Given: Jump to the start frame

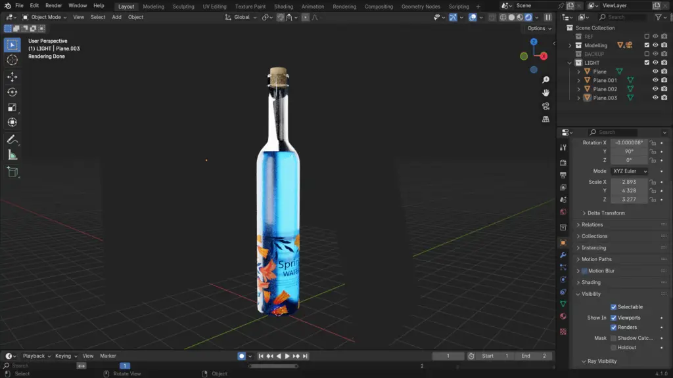Looking at the screenshot, I should [x=260, y=356].
